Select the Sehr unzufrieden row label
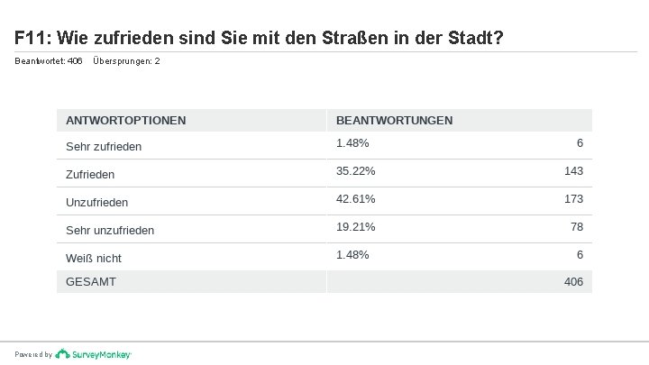Screen dimensions: 649x365 pos(110,231)
